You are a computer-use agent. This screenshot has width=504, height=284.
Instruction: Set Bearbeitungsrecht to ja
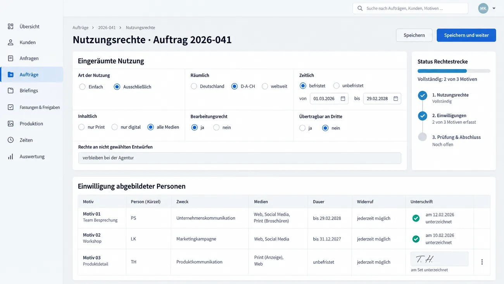194,128
